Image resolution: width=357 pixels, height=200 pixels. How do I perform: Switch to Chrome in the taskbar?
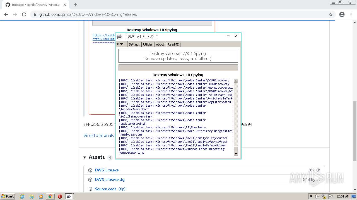pyautogui.click(x=50, y=196)
